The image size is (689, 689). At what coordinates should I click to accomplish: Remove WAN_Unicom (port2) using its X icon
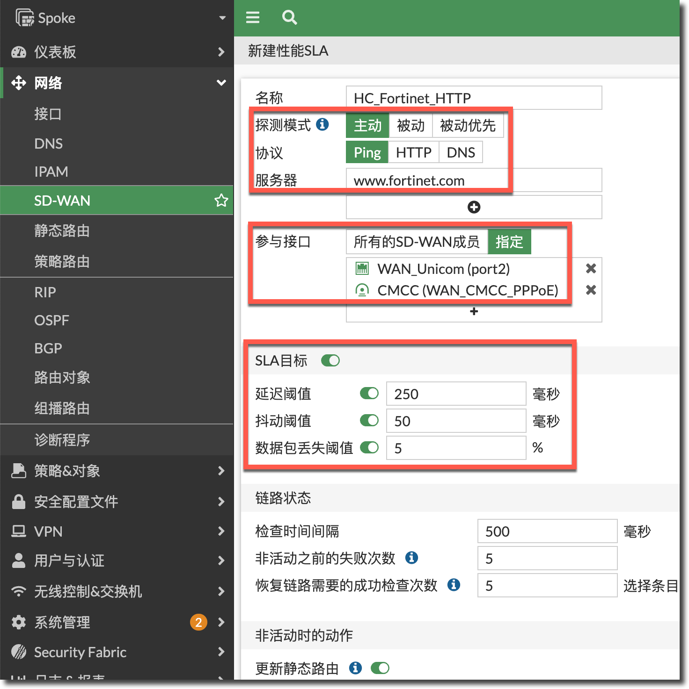[591, 268]
